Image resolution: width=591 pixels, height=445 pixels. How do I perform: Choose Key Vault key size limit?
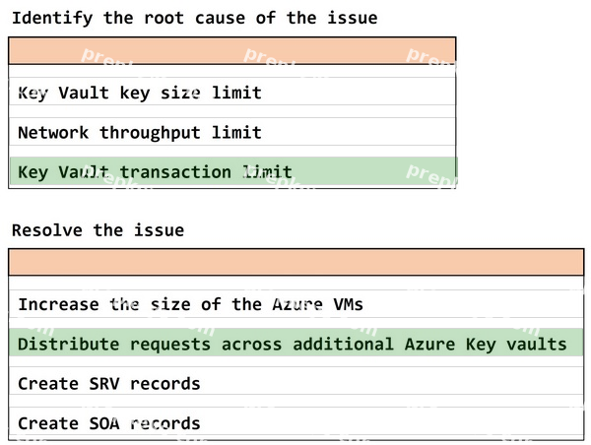(x=232, y=93)
